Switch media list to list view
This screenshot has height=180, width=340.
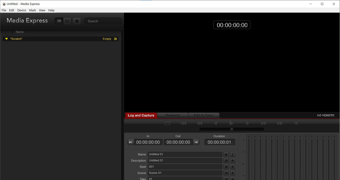59,21
